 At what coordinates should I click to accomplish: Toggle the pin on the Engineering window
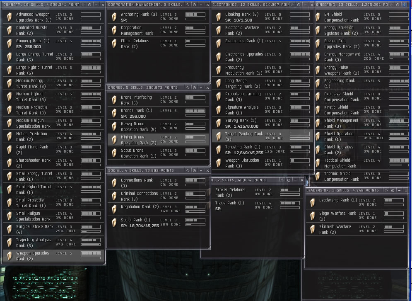point(398,5)
